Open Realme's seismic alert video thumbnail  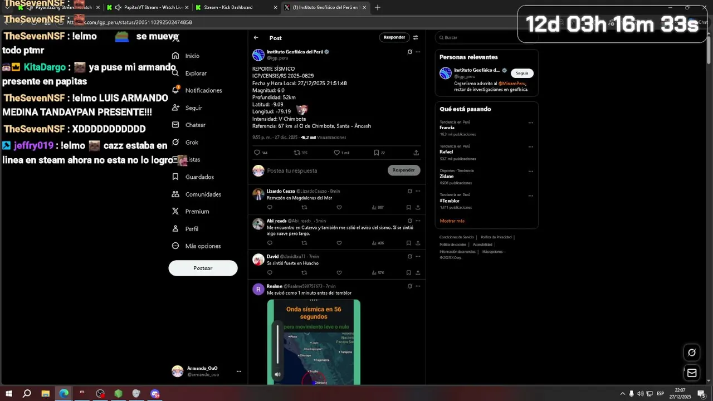314,342
